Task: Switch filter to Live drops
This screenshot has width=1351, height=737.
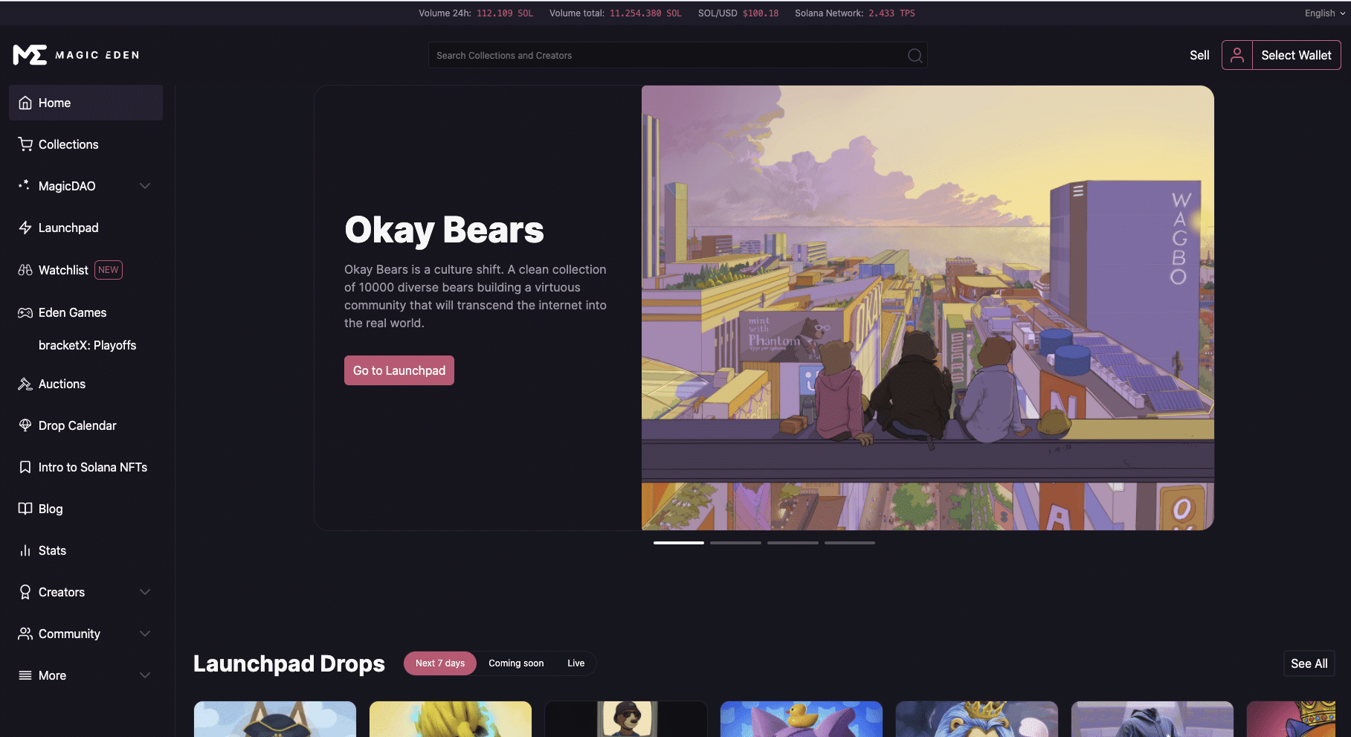Action: 575,663
